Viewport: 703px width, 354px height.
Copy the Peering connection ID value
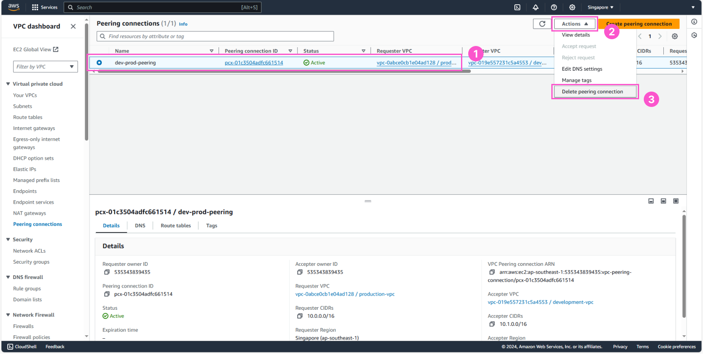click(x=107, y=294)
